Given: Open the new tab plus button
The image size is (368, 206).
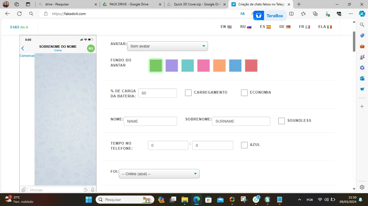Looking at the screenshot, I should point(299,4).
